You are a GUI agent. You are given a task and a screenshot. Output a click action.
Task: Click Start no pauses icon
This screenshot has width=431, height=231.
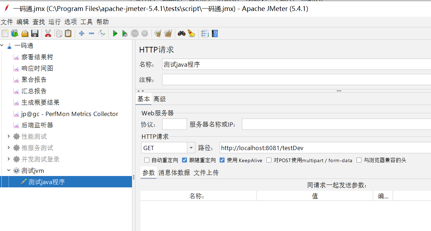click(x=125, y=33)
